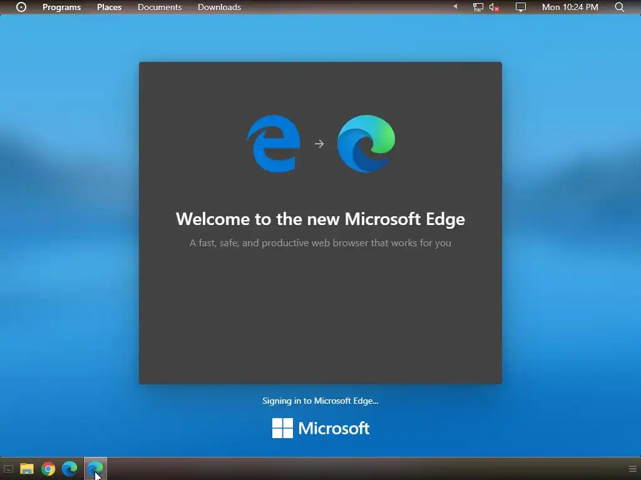Click the legacy Edge "e" logo
The width and height of the screenshot is (641, 480).
click(274, 144)
